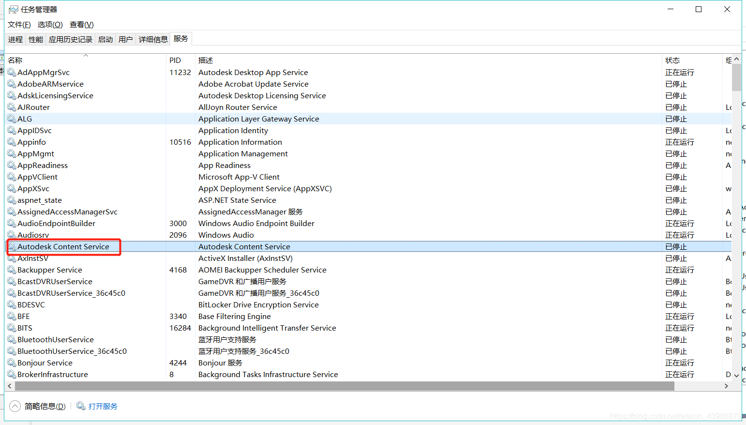Click the Task Manager title bar icon
Screen dimensions: 746x425
13,9
